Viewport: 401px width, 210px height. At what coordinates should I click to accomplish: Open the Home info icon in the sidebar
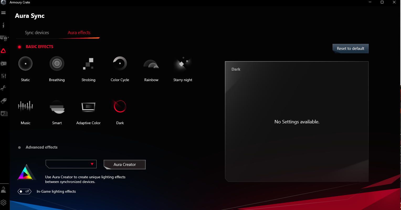[x=3, y=25]
